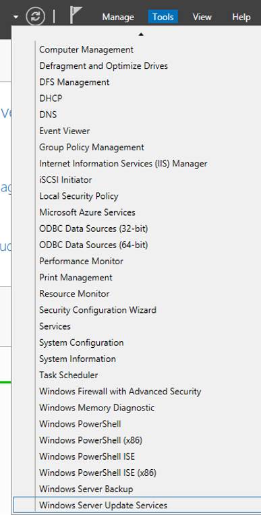
Task: Open System Information
Action: point(78,359)
